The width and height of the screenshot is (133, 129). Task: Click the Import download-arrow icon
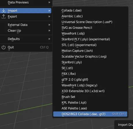point(3,11)
